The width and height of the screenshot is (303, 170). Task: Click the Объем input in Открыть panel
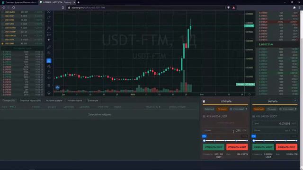[225, 130]
